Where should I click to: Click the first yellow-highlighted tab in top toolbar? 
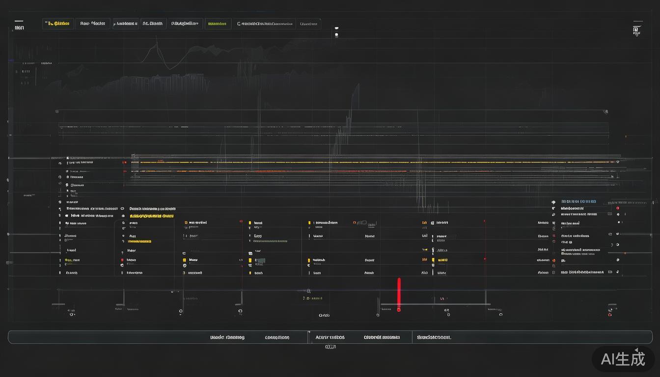(58, 24)
